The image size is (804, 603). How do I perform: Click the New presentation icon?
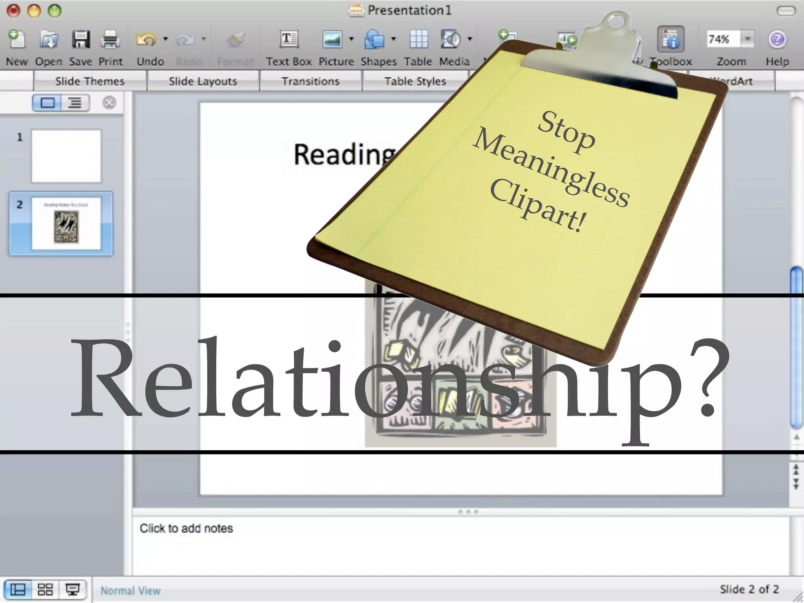(x=16, y=40)
